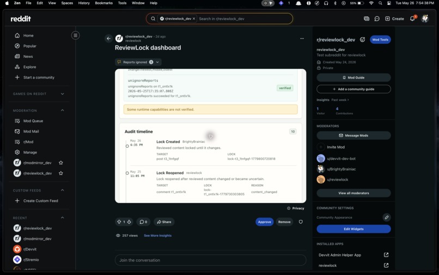Share the post
The height and width of the screenshot is (275, 439).
point(164,222)
